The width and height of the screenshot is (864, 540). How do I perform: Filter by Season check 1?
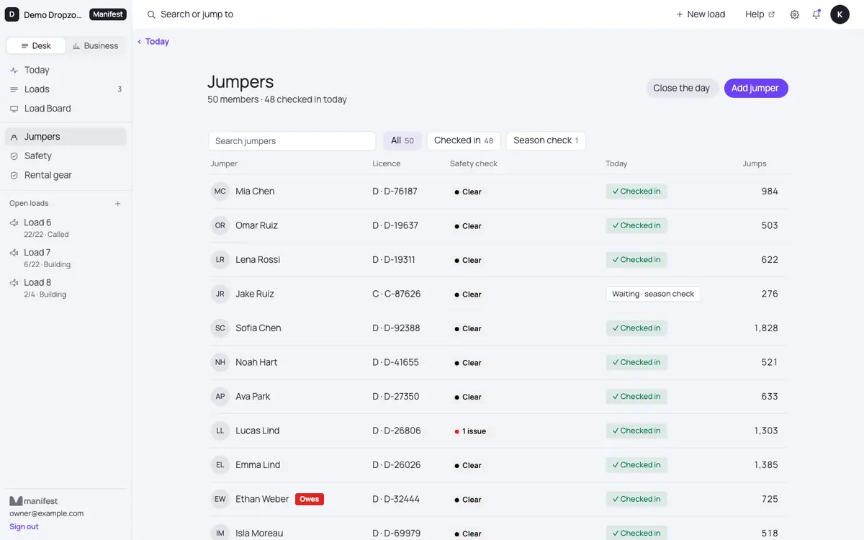tap(546, 140)
